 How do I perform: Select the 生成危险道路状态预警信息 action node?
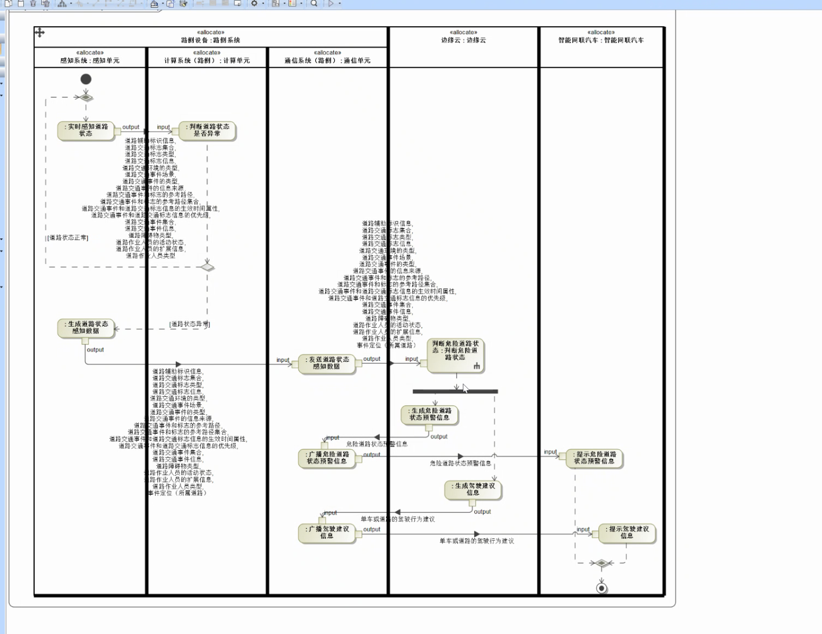coord(430,414)
